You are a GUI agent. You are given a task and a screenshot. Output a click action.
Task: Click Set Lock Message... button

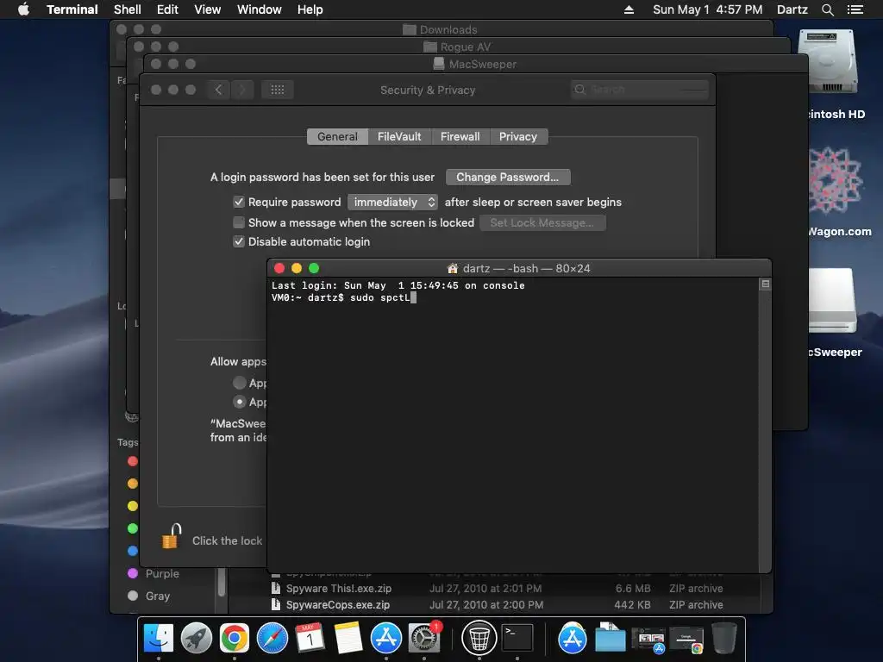point(542,223)
